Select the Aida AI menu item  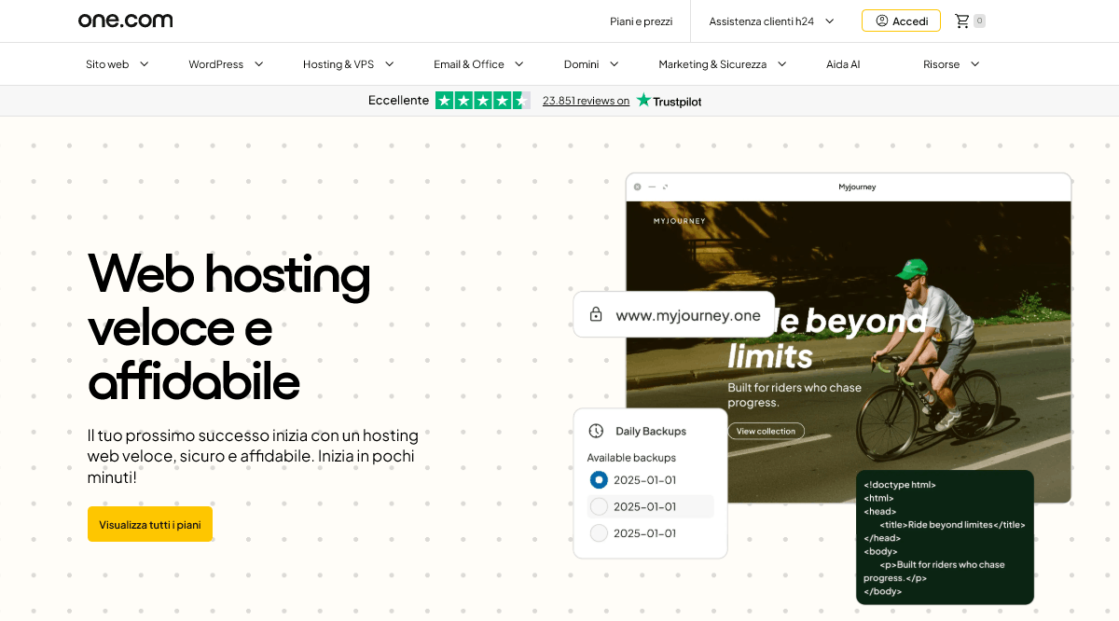click(x=842, y=64)
